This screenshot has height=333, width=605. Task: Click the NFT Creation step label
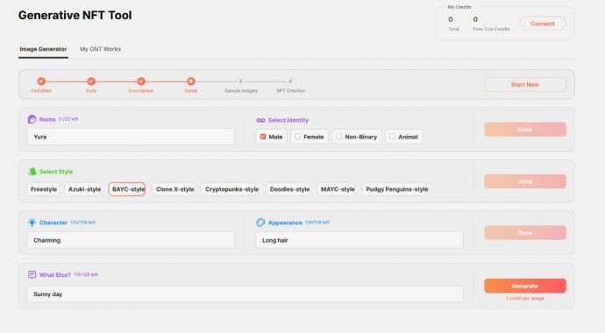(290, 91)
